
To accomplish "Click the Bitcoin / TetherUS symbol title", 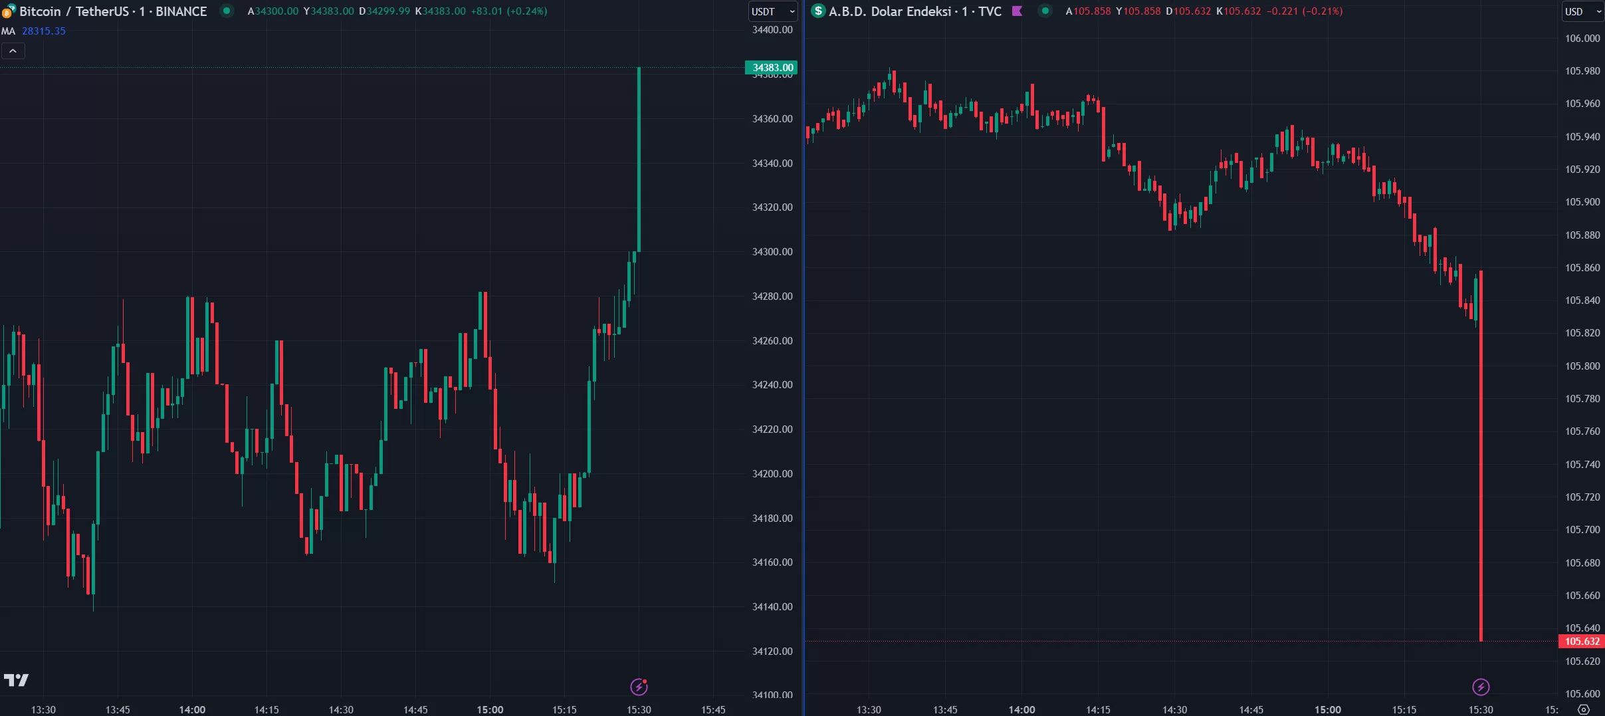I will [x=113, y=11].
